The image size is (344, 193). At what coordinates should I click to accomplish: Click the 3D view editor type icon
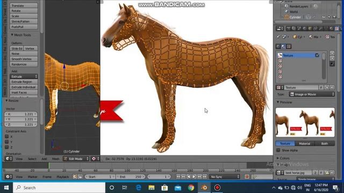(x=9, y=159)
